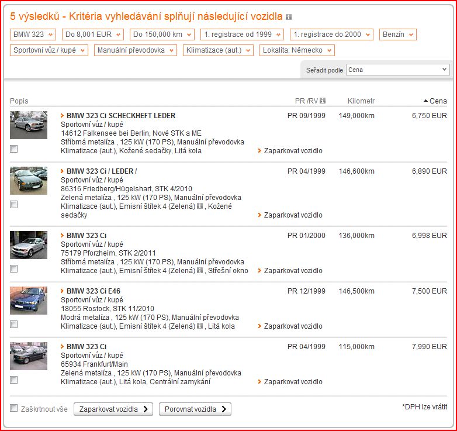Open the BMW 323 Ci Frankfurt listing title
Image resolution: width=457 pixels, height=431 pixels.
[86, 346]
